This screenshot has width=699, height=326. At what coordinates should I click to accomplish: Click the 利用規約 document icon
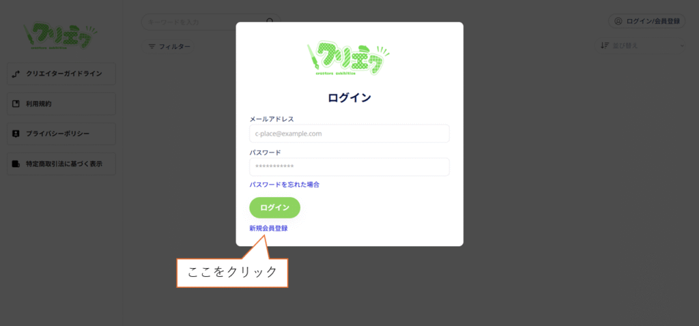[x=16, y=104]
